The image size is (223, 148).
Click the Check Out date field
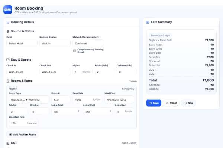(55, 72)
